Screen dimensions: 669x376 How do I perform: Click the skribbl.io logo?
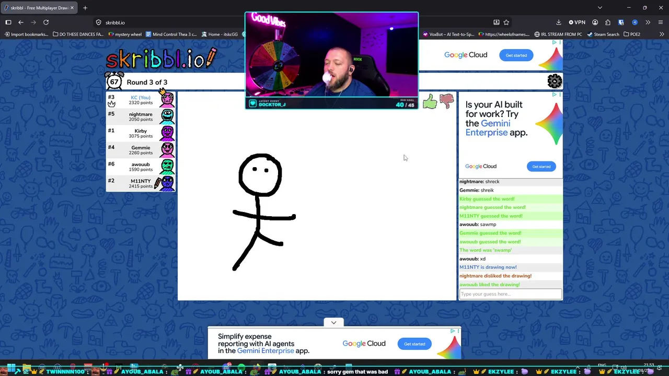pos(161,59)
